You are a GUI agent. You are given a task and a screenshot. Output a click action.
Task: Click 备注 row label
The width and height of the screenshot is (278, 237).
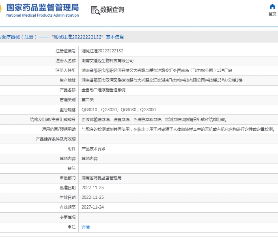tap(71, 168)
